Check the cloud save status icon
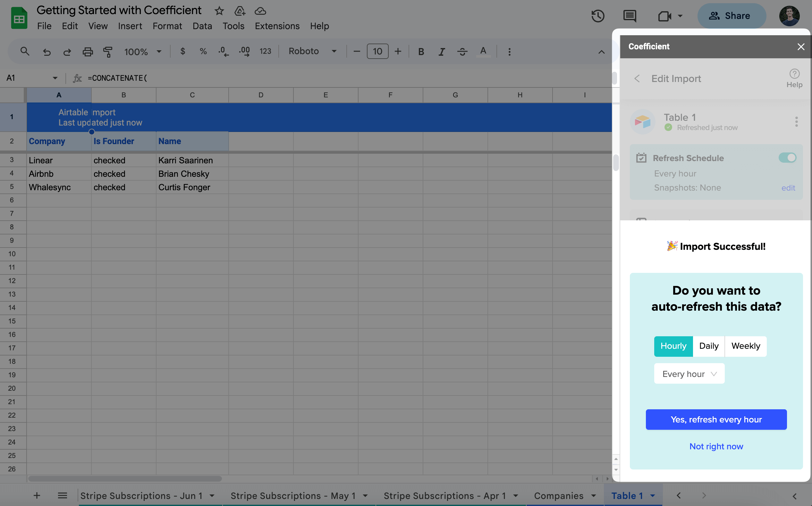 260,11
